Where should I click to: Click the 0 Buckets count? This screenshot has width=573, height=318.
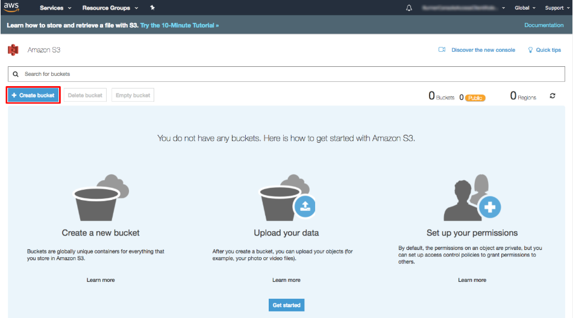coord(441,96)
